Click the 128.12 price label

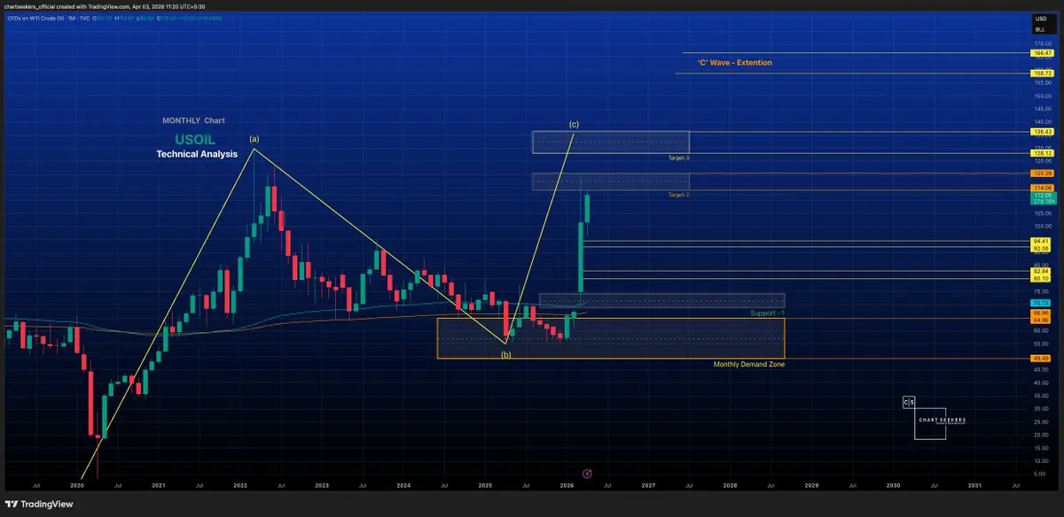1041,152
